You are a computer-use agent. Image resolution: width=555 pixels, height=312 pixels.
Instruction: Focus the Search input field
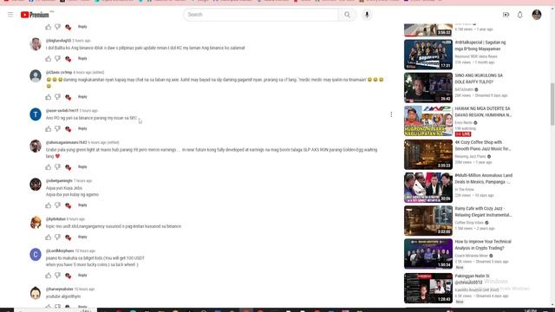coord(261,15)
